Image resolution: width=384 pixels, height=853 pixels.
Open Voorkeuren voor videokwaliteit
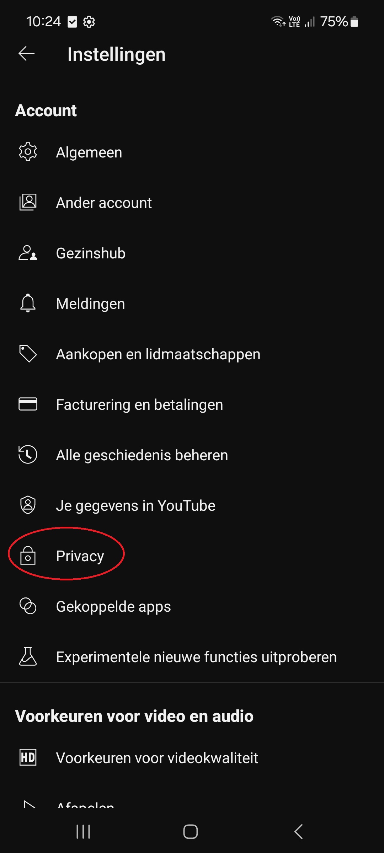pos(157,758)
